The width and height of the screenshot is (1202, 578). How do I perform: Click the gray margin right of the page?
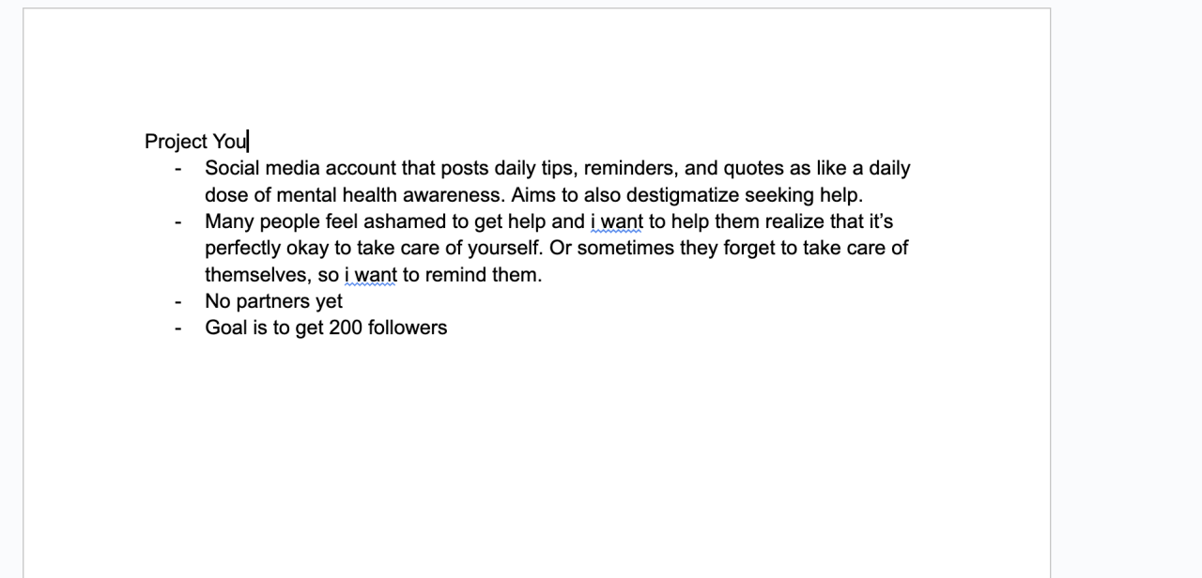[1127, 281]
